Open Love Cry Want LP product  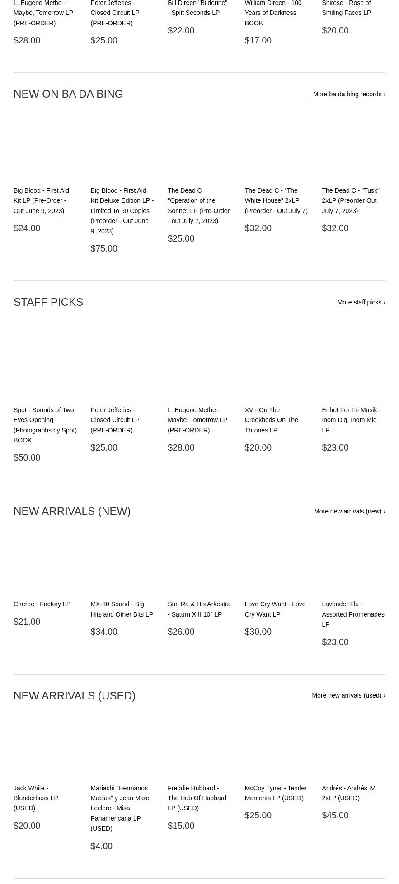point(275,609)
